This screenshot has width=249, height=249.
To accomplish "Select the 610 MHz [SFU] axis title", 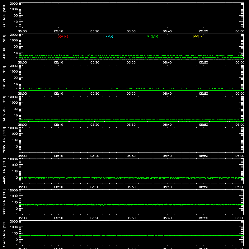I will tap(4, 78).
